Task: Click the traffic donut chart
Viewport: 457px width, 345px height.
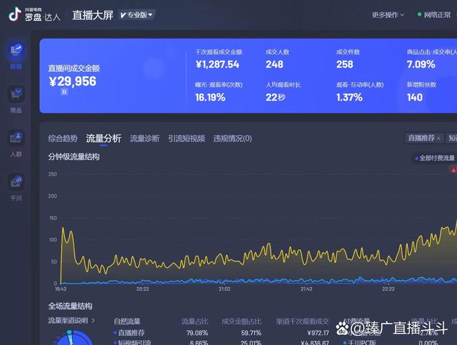Action: 72,338
